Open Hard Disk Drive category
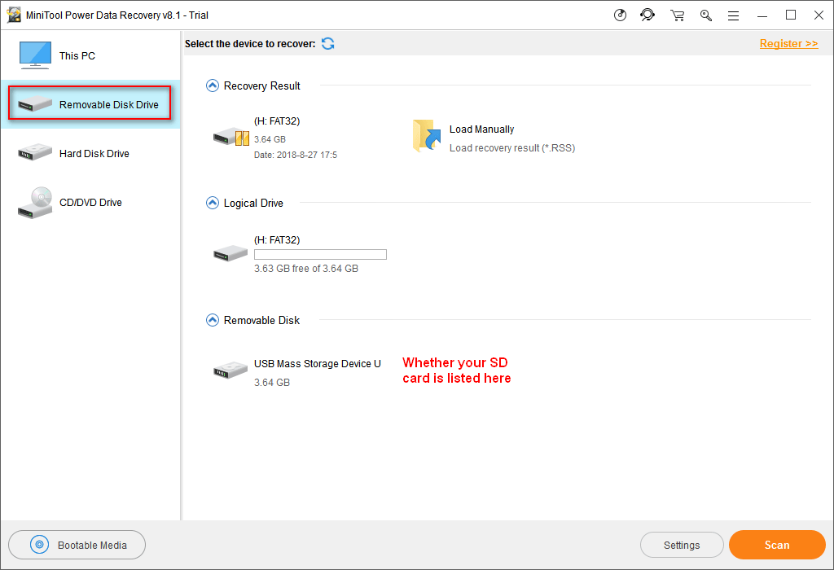 tap(94, 154)
